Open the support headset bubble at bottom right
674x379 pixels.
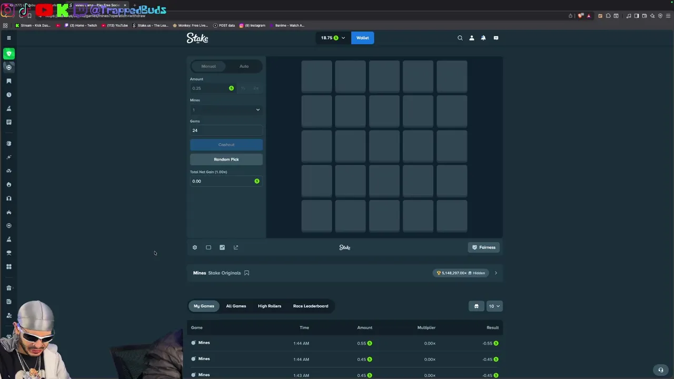tap(661, 370)
